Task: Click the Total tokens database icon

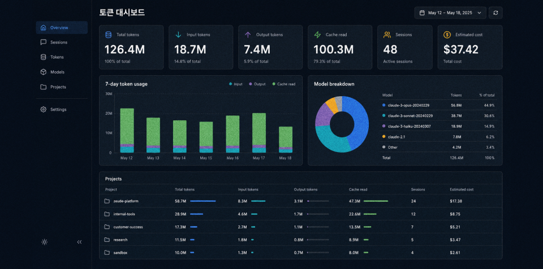Action: (109, 34)
